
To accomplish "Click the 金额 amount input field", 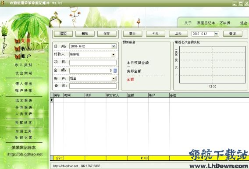I will tap(91, 70).
